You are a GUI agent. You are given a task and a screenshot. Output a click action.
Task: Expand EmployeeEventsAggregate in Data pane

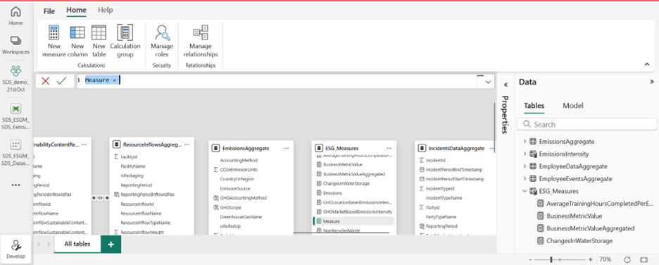[525, 179]
